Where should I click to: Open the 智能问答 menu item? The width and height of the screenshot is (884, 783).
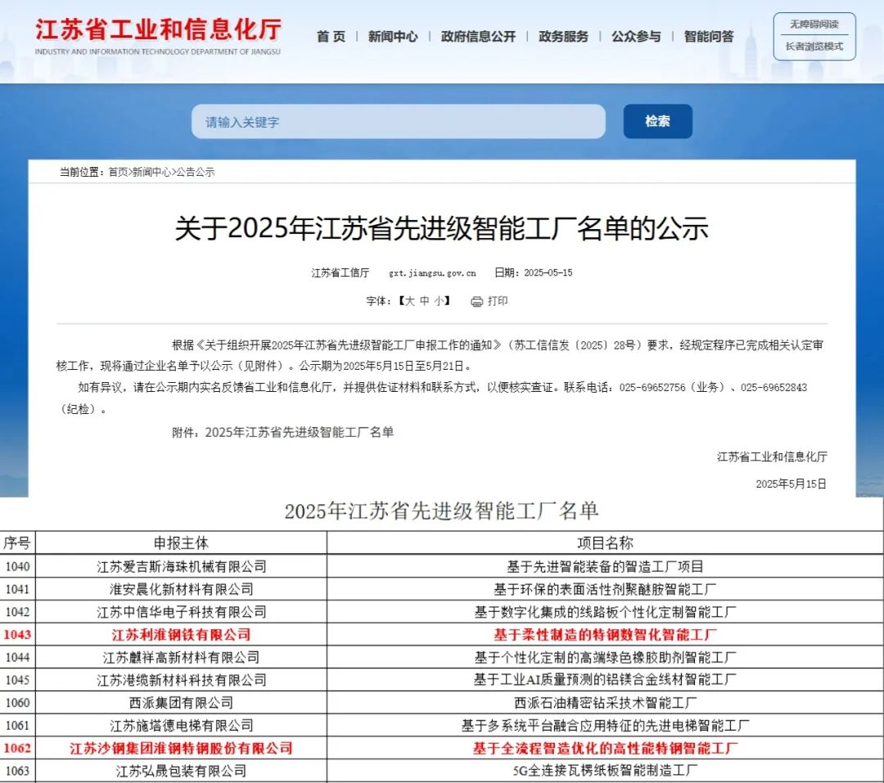click(x=709, y=37)
